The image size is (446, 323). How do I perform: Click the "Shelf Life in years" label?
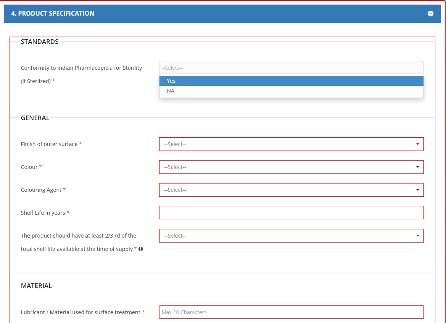coord(43,213)
